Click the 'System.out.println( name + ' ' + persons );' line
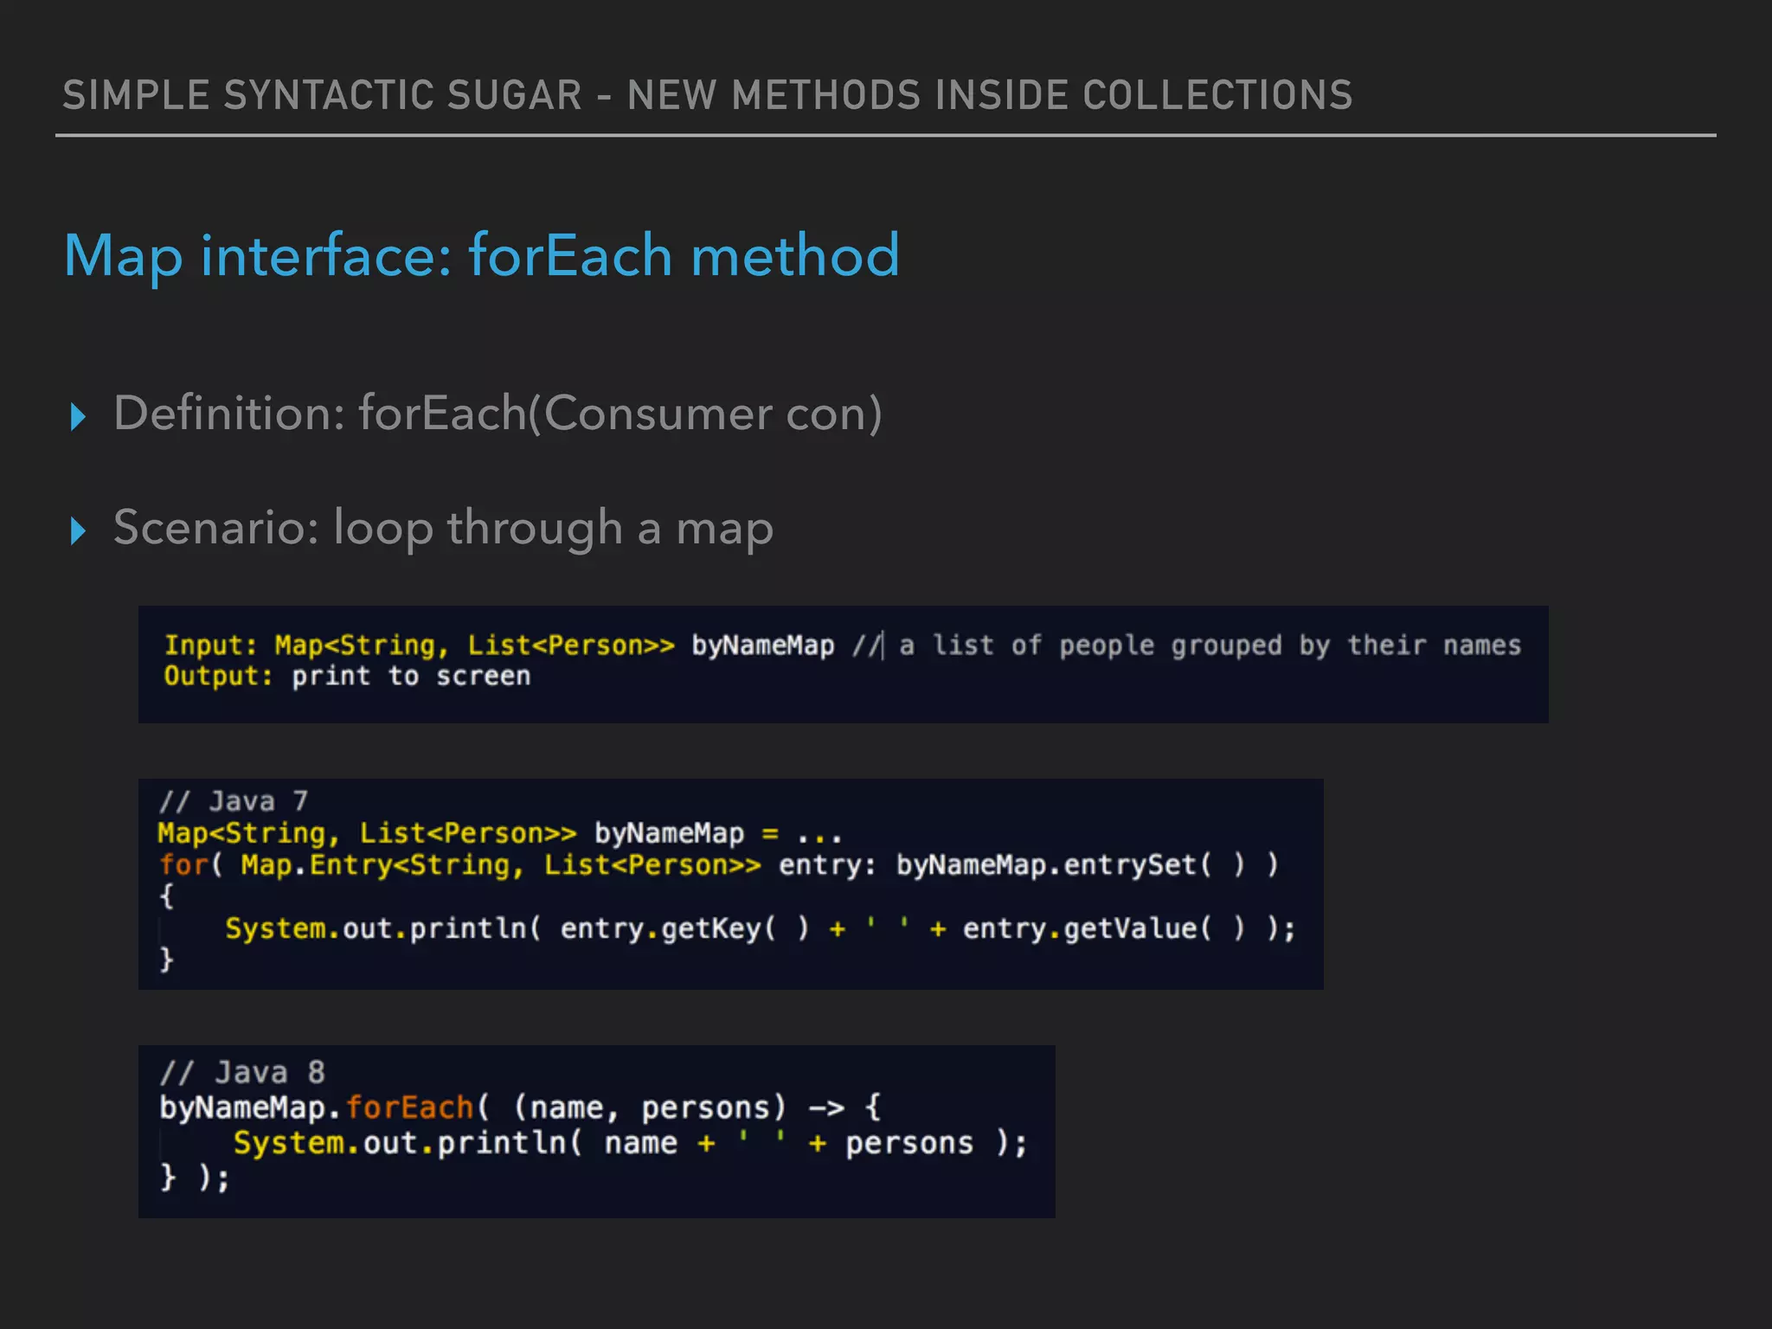Screen dimensions: 1772x1329 [x=630, y=1143]
